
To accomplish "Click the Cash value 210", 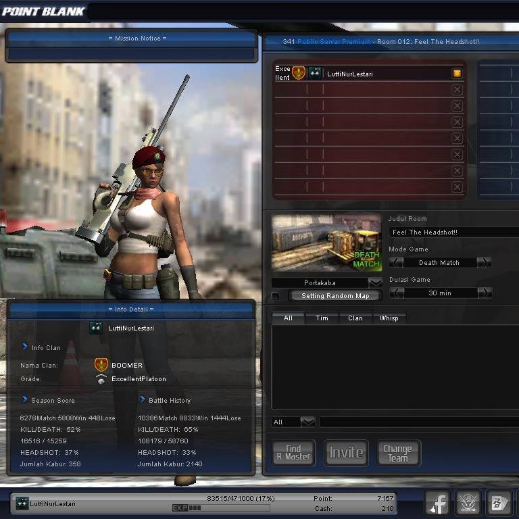I will [x=387, y=508].
